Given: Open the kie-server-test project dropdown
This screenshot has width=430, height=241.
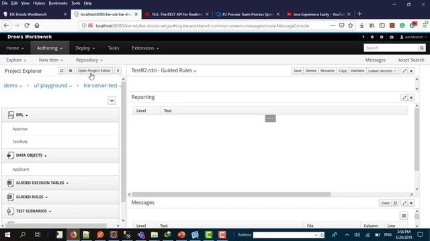Looking at the screenshot, I should pos(102,86).
